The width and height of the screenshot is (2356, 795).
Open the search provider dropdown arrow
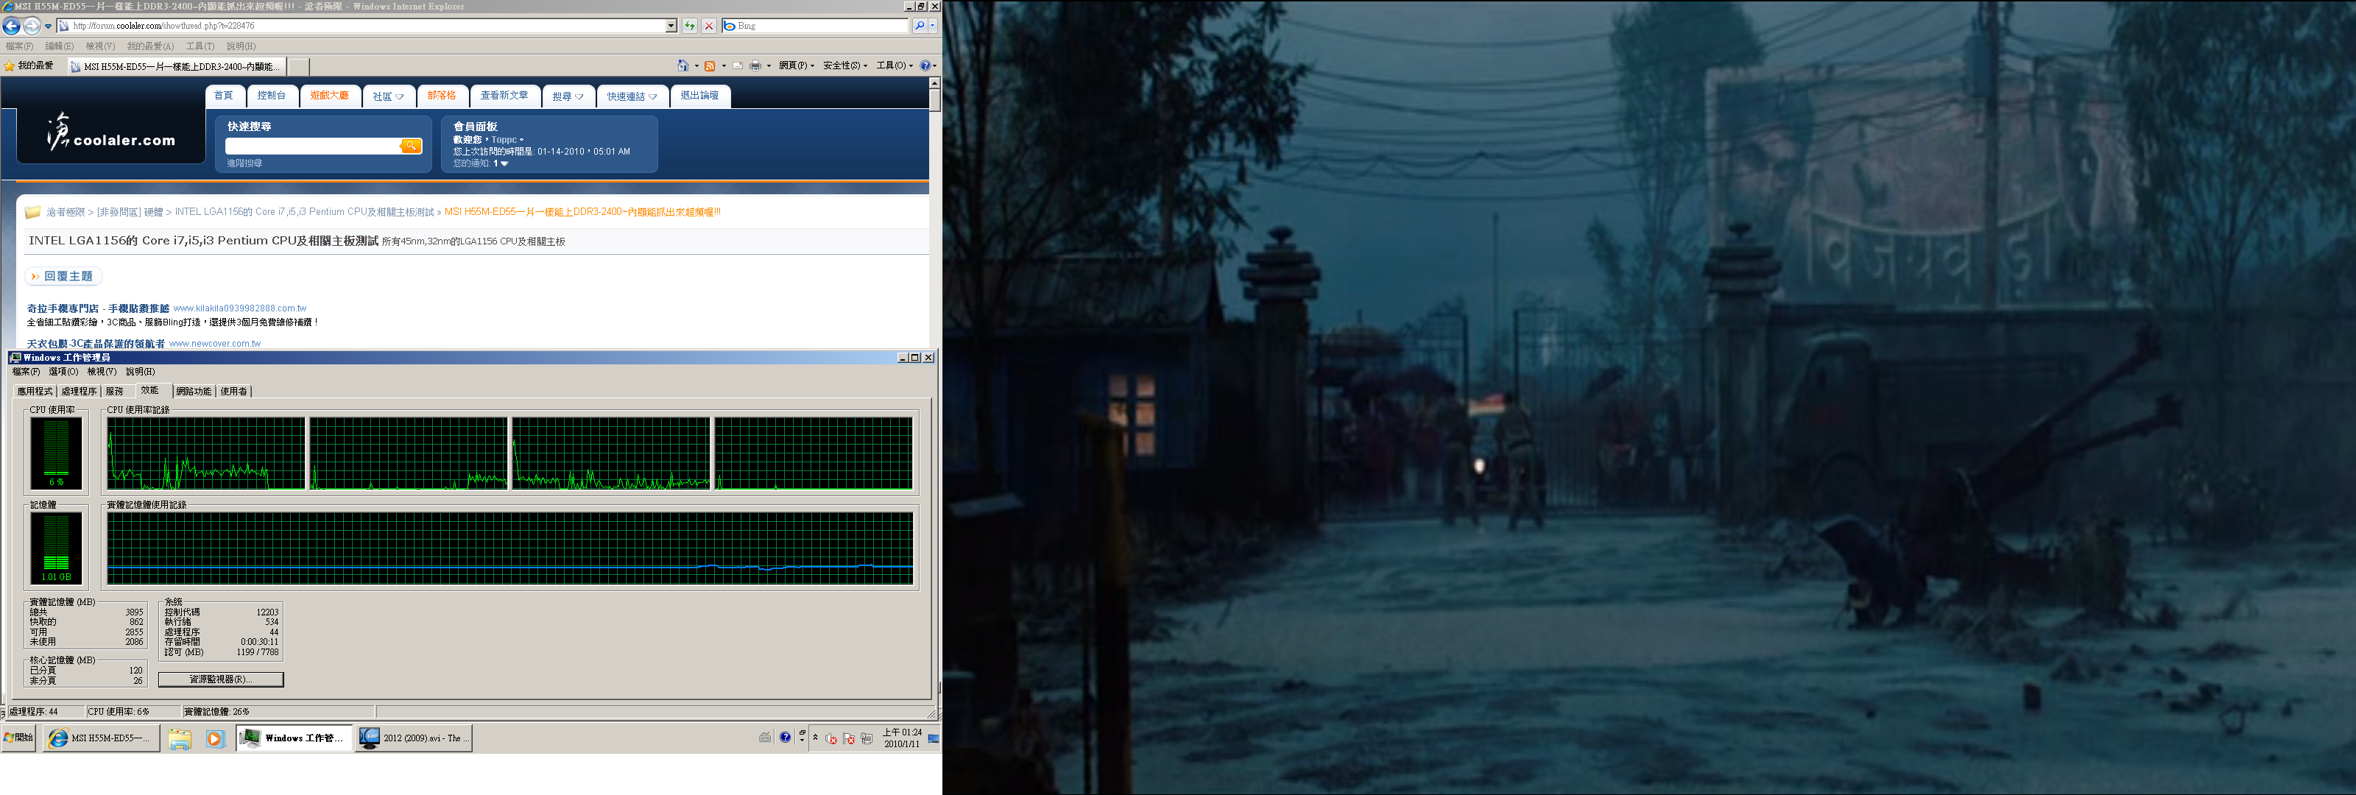[x=933, y=26]
